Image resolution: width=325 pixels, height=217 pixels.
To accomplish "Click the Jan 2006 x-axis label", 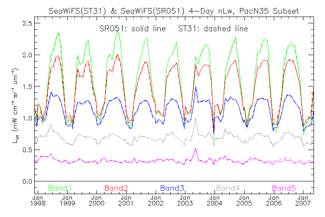I will click(x=274, y=200).
